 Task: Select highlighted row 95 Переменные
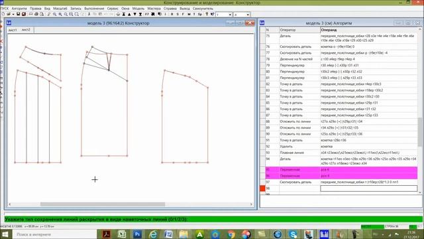pyautogui.click(x=341, y=170)
